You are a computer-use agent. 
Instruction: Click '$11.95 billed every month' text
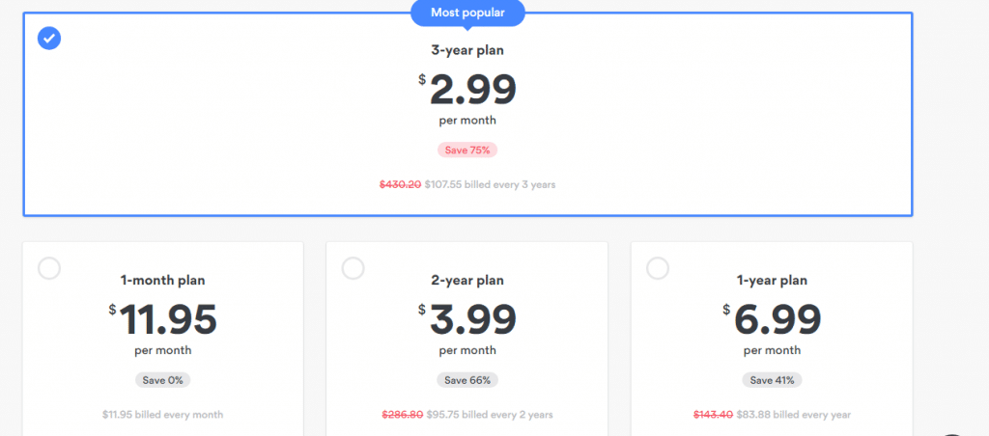tap(162, 415)
